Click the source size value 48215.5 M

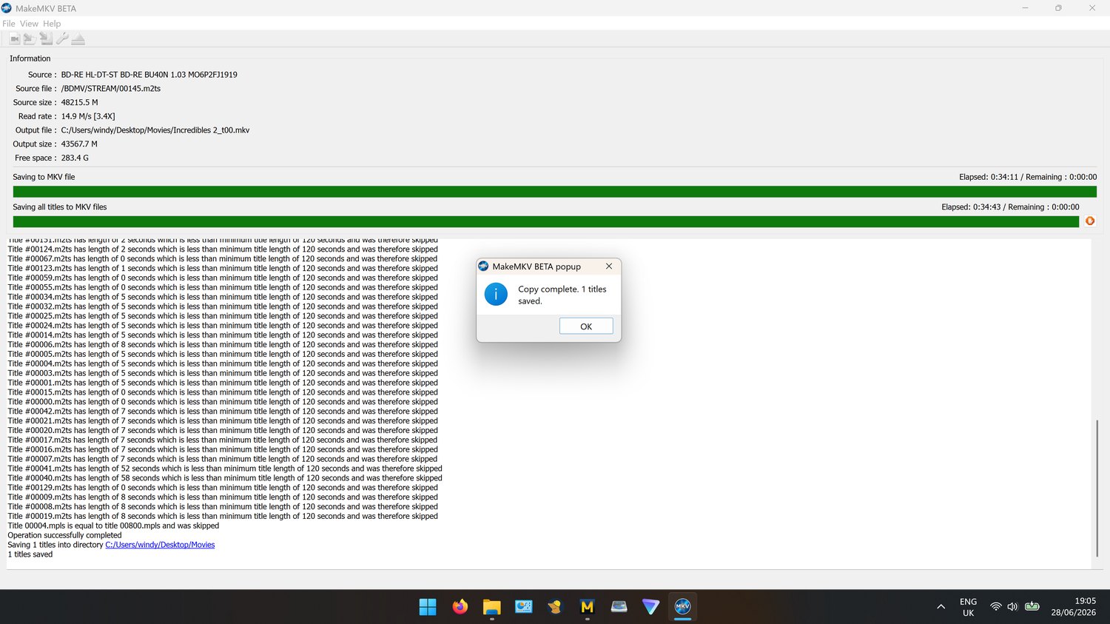pyautogui.click(x=79, y=103)
